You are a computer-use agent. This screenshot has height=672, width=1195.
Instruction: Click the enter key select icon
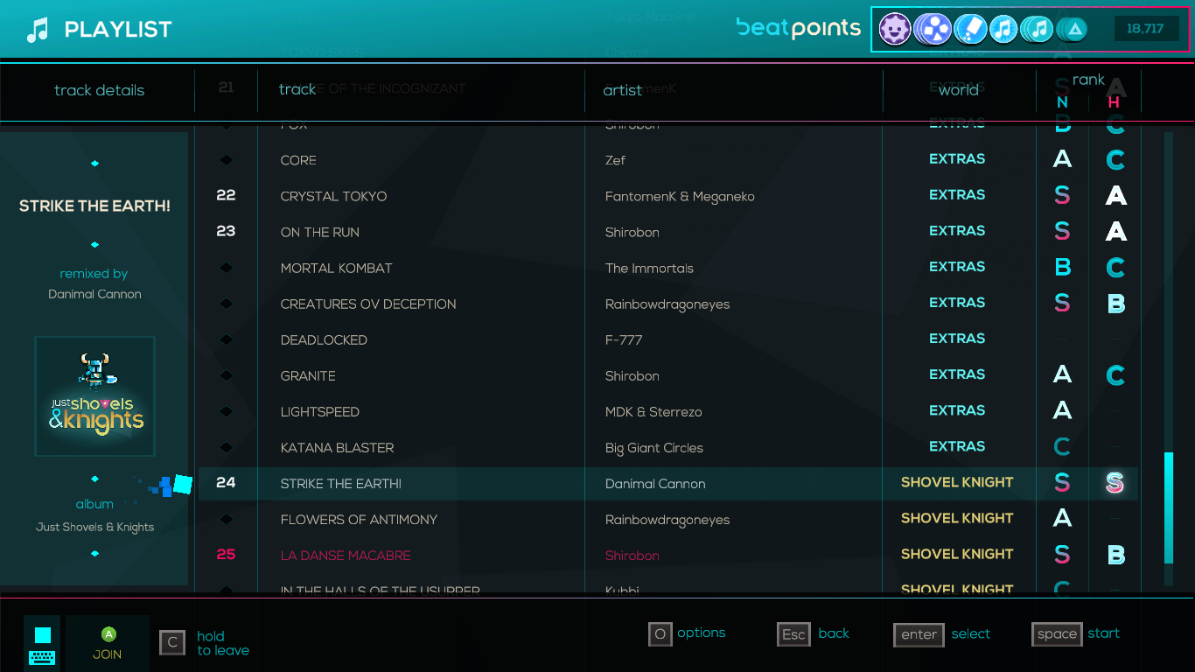(x=919, y=634)
